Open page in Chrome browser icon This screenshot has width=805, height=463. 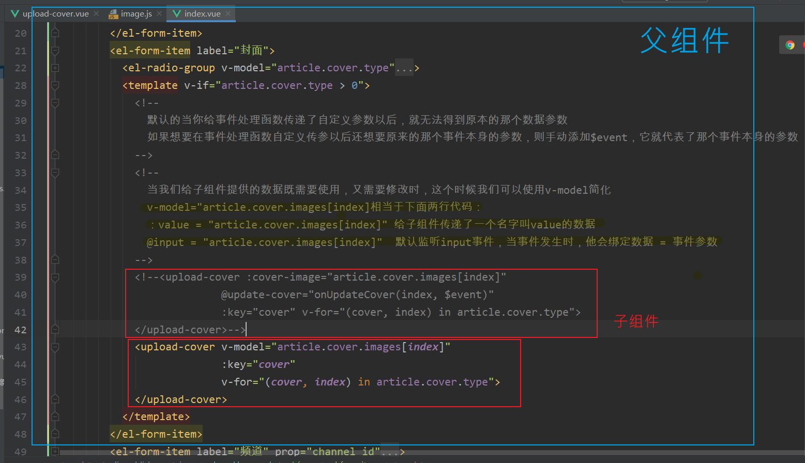tap(790, 45)
